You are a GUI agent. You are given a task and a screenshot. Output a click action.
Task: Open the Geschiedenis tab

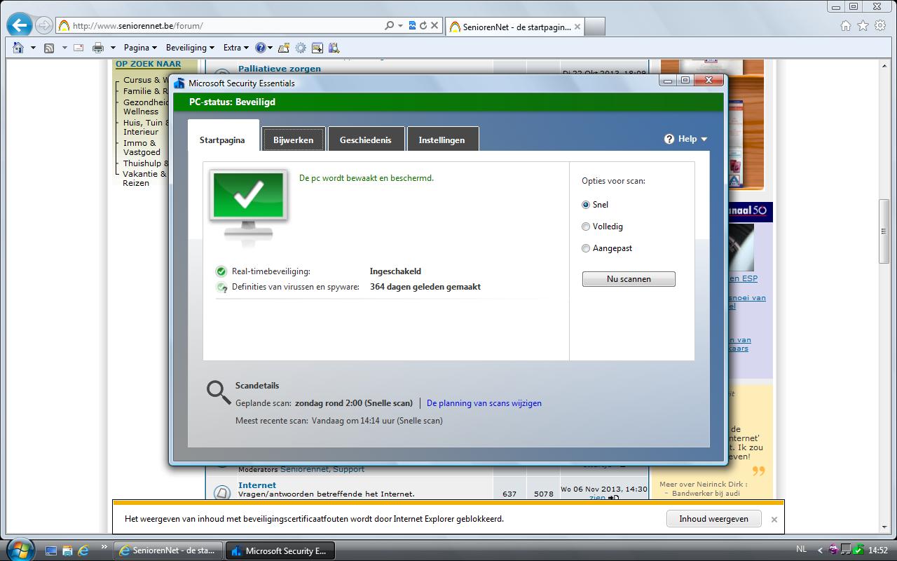[x=366, y=140]
